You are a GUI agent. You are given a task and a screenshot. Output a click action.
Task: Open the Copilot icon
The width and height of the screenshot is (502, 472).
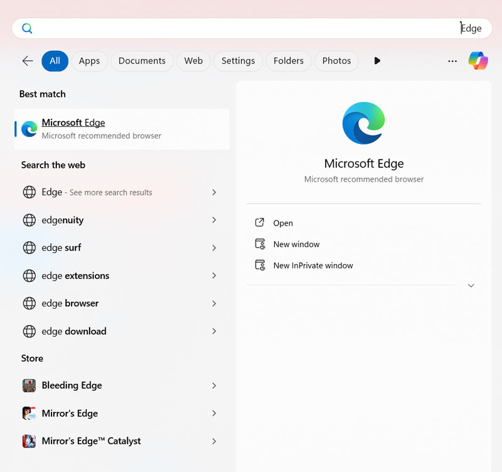(x=478, y=60)
